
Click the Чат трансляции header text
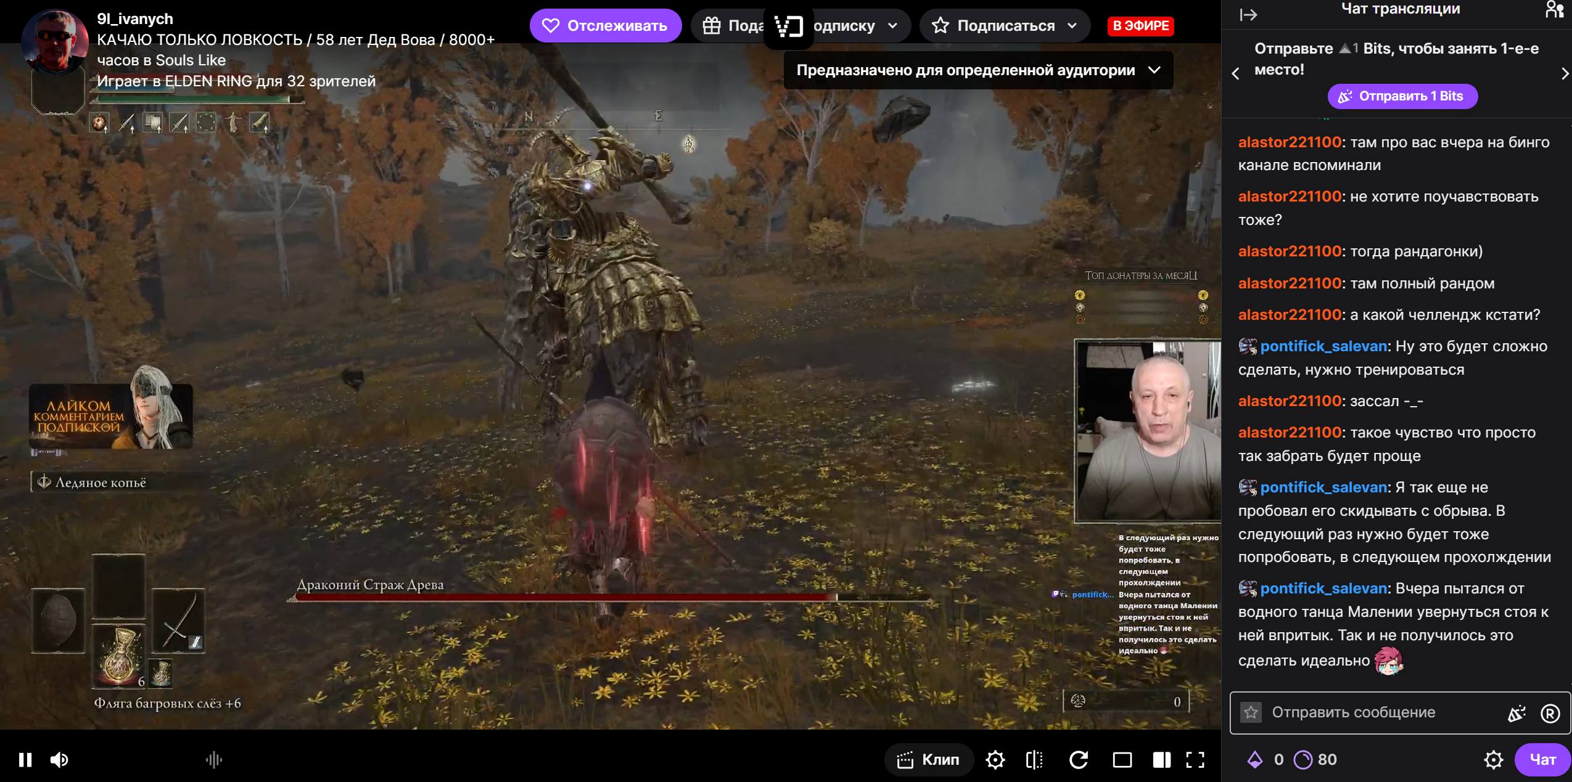[1401, 9]
